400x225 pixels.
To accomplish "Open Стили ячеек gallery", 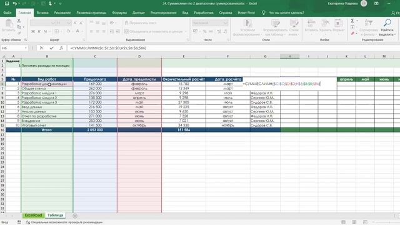I will point(294,27).
